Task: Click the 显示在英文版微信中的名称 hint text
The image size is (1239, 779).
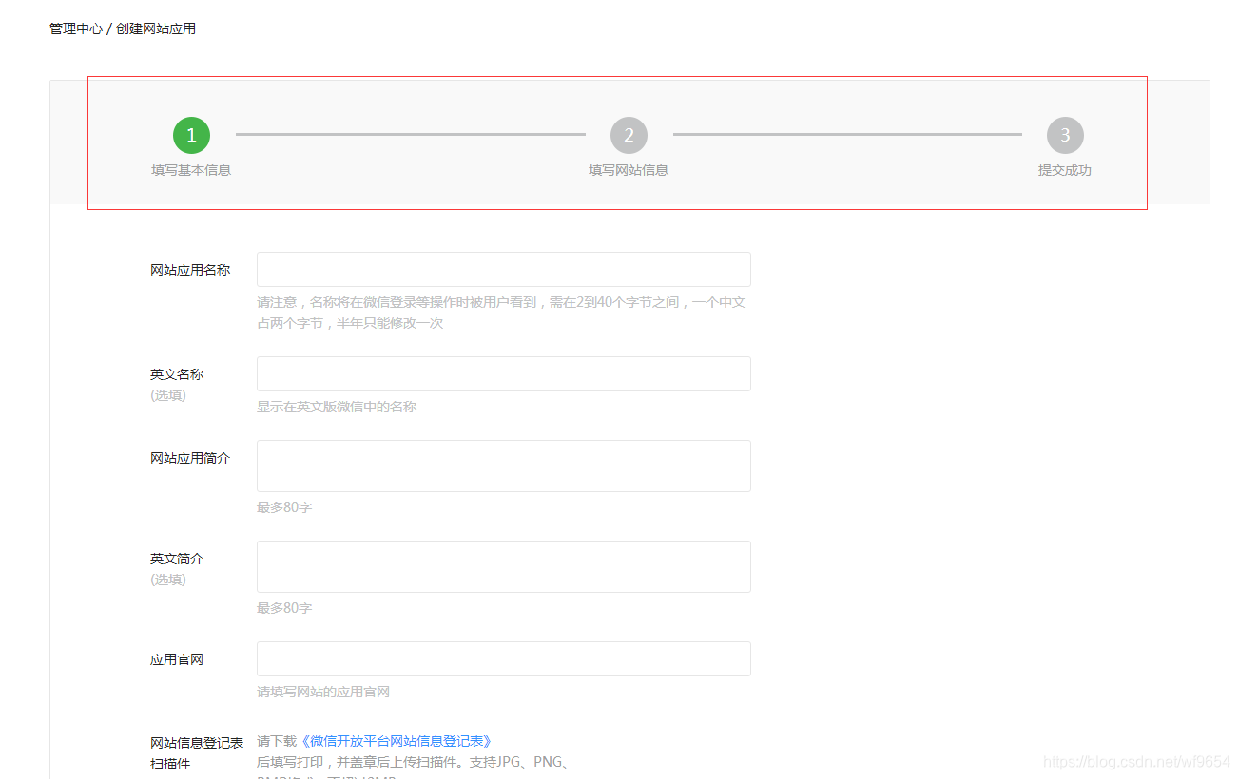Action: tap(337, 407)
